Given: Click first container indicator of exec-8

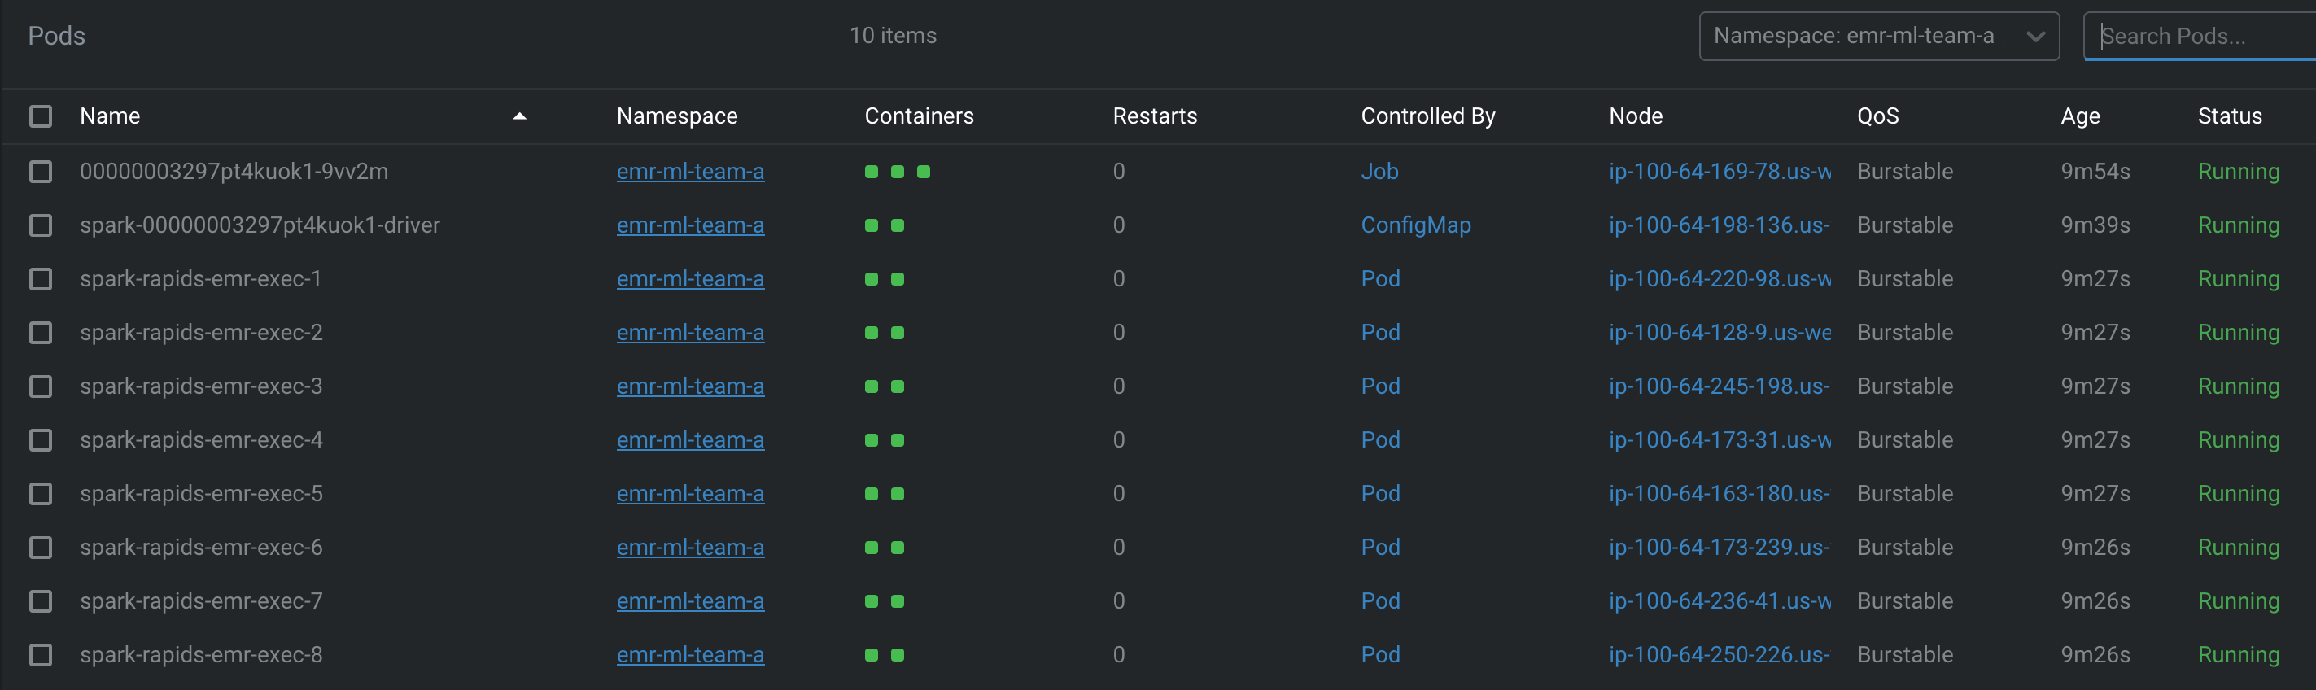Looking at the screenshot, I should point(872,655).
